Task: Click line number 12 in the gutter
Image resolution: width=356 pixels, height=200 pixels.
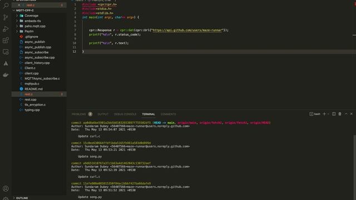Action: point(74,52)
